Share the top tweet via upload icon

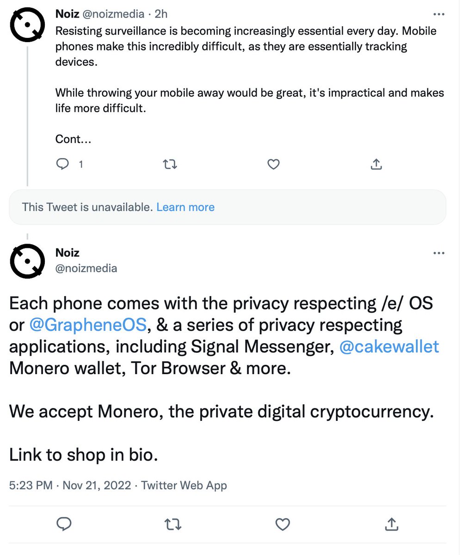click(x=377, y=164)
